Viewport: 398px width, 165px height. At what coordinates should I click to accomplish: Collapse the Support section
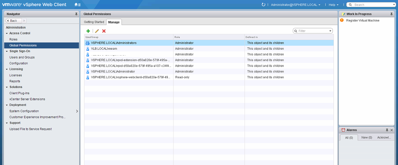(7, 123)
